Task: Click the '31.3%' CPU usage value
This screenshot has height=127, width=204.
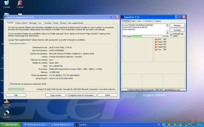Action: [x=166, y=36]
